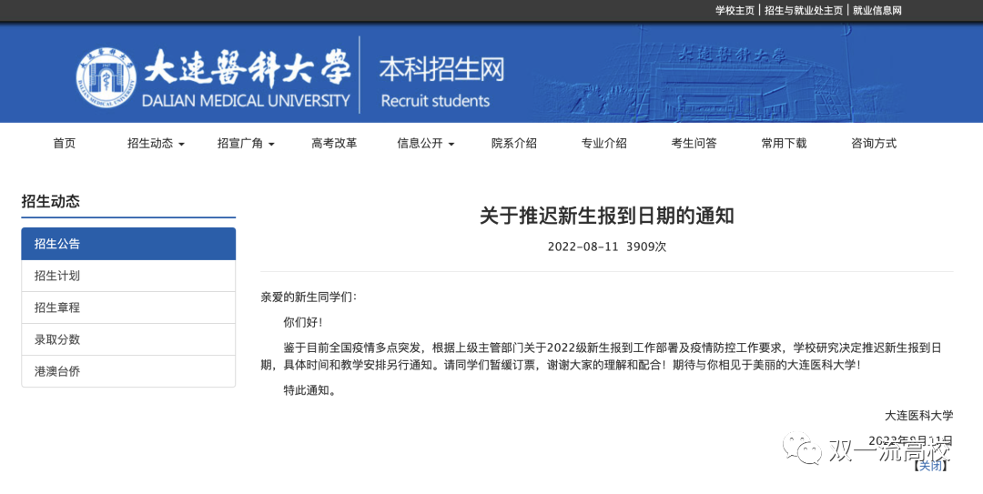Click the date and views text 2022-08-11 3909次
This screenshot has width=983, height=494.
(x=607, y=247)
